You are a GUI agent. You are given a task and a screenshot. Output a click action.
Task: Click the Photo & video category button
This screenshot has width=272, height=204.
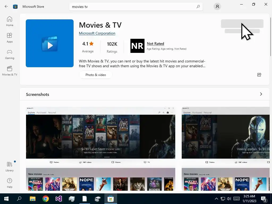pyautogui.click(x=96, y=75)
